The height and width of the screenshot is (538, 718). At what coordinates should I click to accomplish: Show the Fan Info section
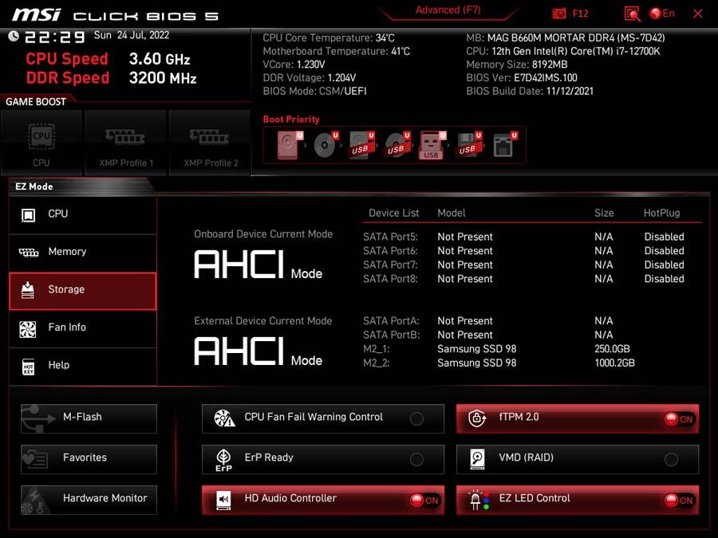click(83, 328)
